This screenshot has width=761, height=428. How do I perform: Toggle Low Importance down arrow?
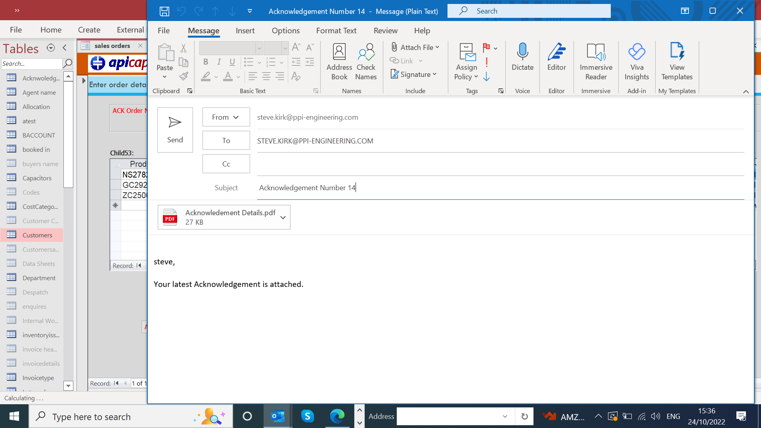point(486,76)
